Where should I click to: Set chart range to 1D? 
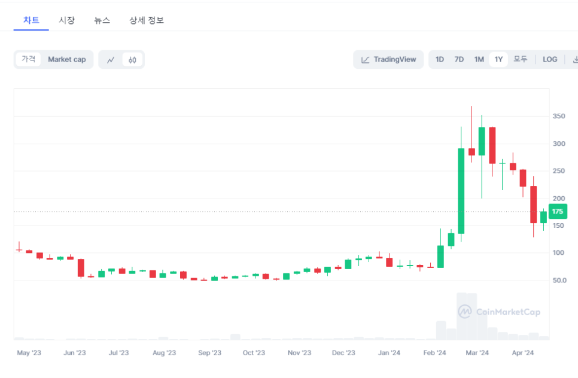point(440,59)
